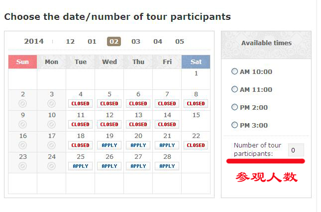Click the unavailable icon under February 16
This screenshot has height=212, width=321.
[x=23, y=145]
